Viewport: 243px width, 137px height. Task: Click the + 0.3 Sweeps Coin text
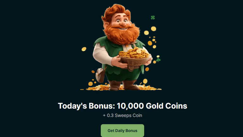(x=122, y=115)
